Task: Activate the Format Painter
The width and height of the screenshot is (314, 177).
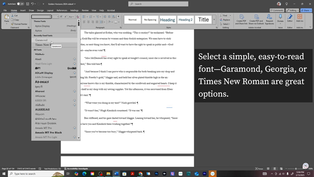Action: pyautogui.click(x=19, y=24)
